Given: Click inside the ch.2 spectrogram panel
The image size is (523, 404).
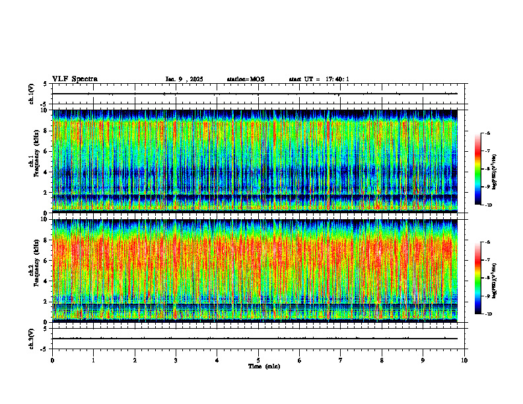Looking at the screenshot, I should tap(255, 271).
